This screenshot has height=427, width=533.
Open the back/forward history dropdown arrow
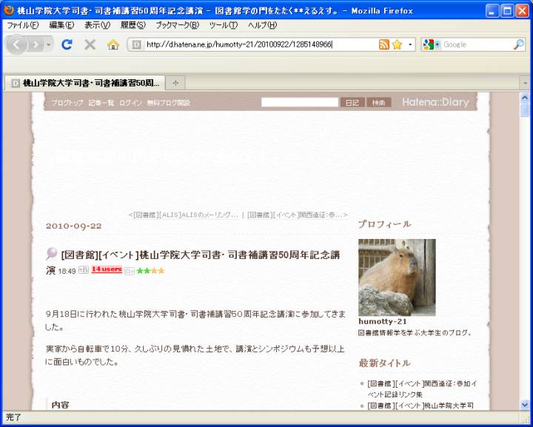(49, 44)
